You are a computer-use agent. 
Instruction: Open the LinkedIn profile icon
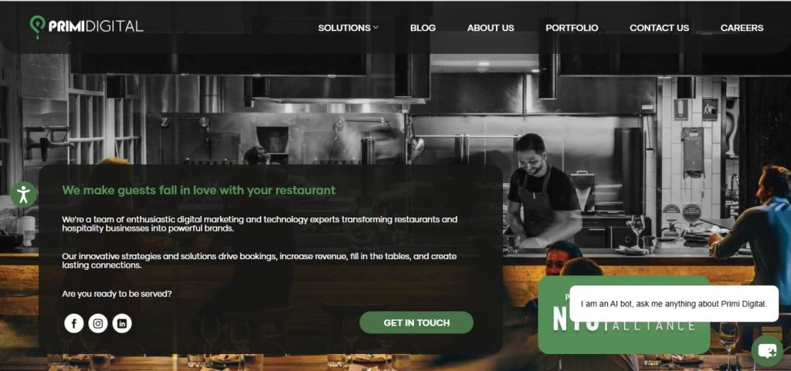coord(122,323)
